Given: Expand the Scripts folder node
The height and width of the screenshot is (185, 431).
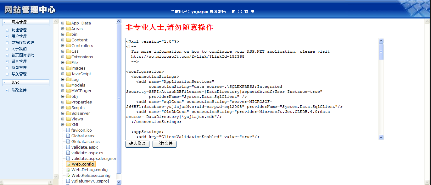Looking at the screenshot, I should point(63,108).
